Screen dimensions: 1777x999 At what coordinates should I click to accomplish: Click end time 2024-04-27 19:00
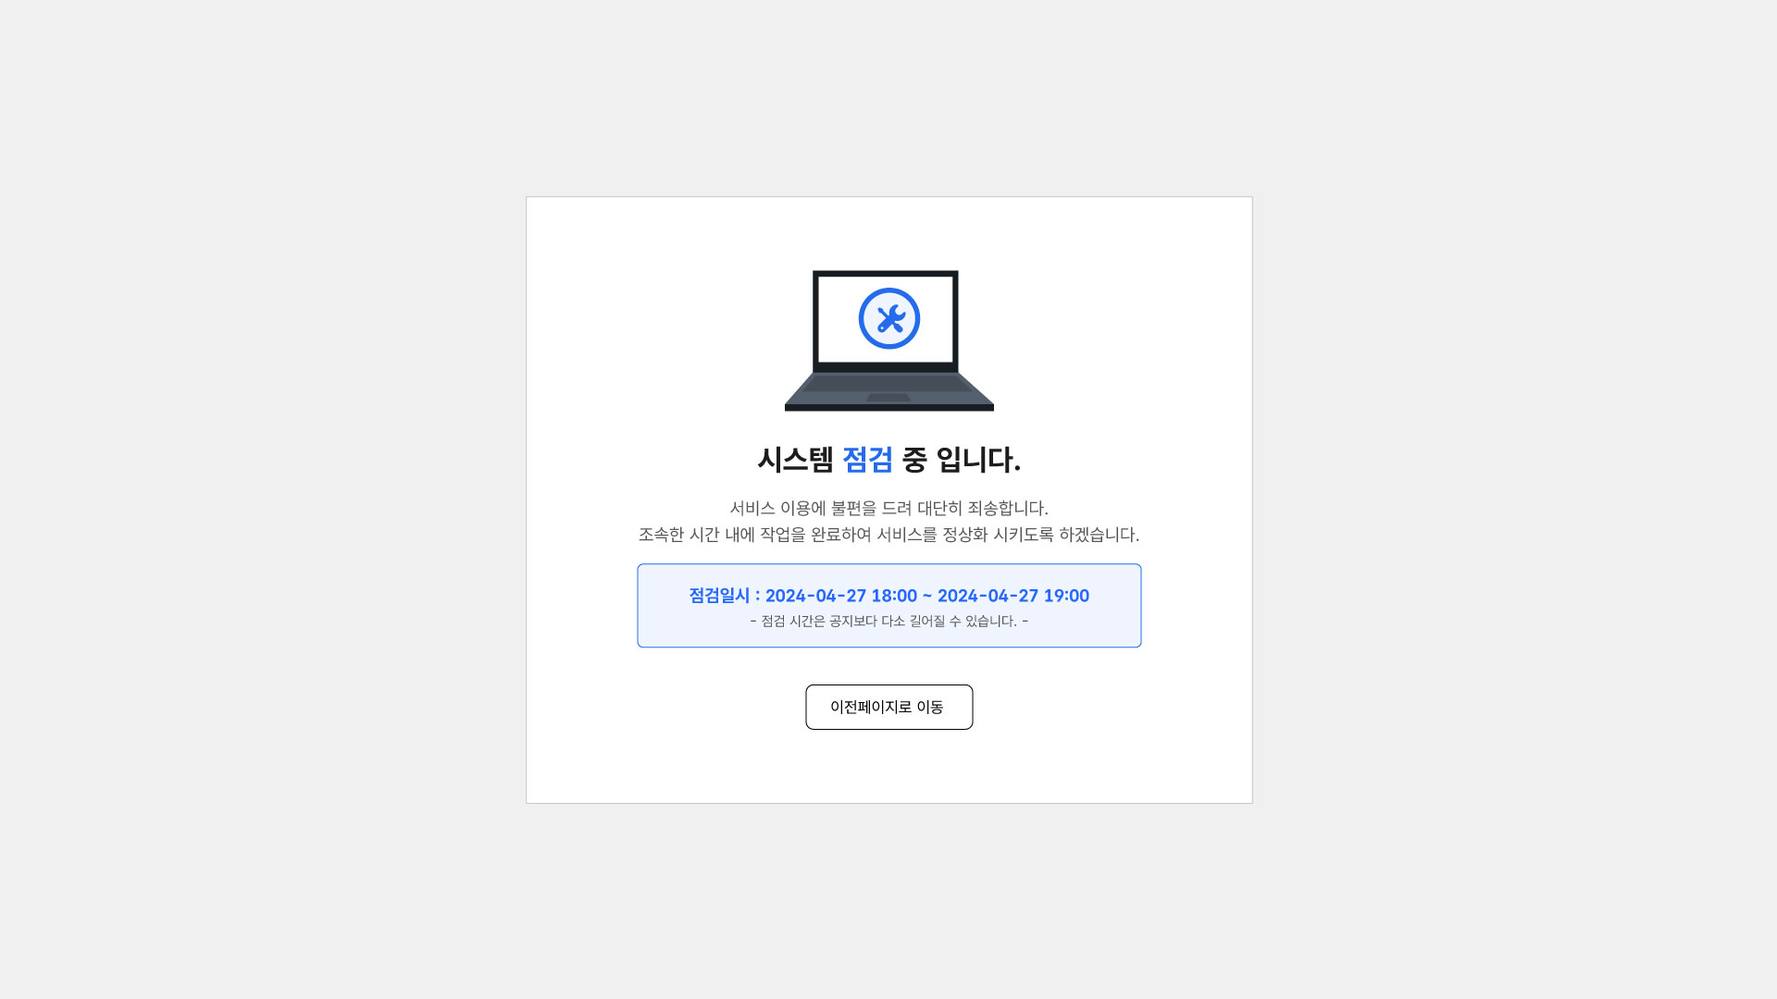coord(1013,596)
